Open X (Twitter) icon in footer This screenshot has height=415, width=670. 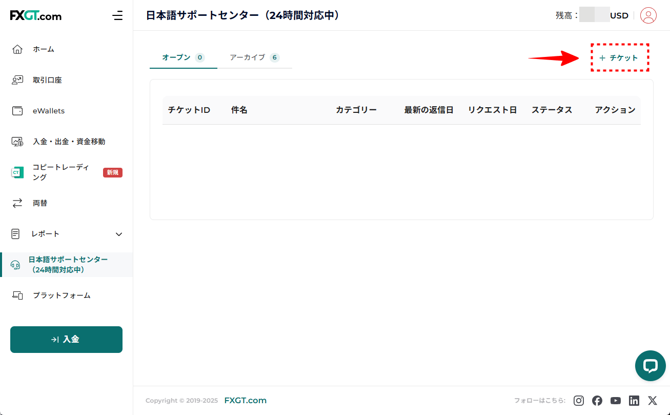tap(652, 401)
